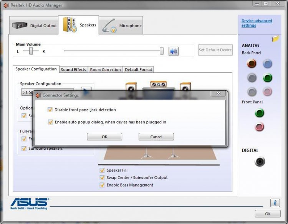Click the digital output jack icon
Screen dimensions: 288x224
point(260,162)
